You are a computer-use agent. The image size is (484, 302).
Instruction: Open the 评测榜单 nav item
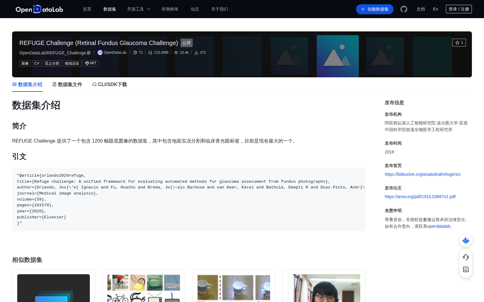(x=170, y=9)
